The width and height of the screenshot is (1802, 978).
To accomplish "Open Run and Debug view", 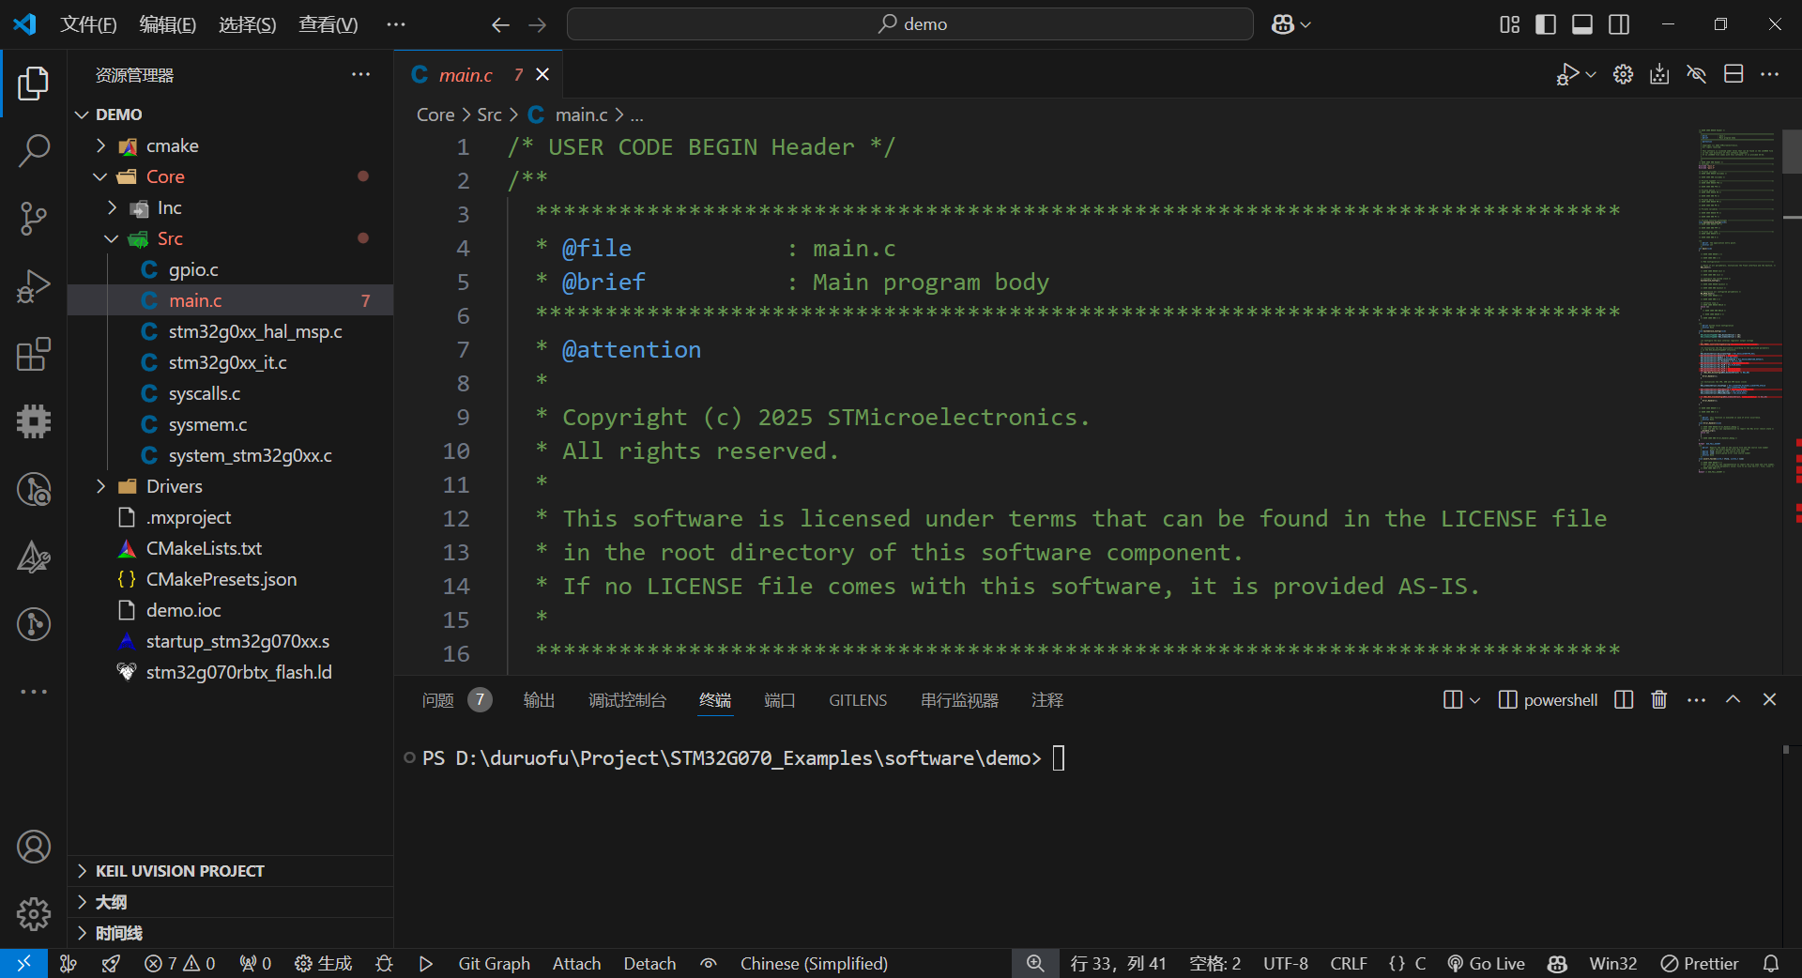I will tap(34, 286).
